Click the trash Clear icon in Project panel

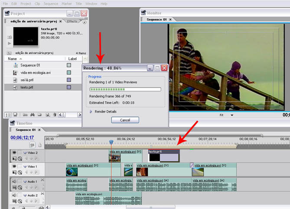click(54, 115)
